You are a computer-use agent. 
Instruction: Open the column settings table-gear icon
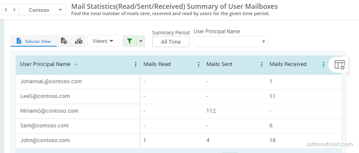point(339,65)
